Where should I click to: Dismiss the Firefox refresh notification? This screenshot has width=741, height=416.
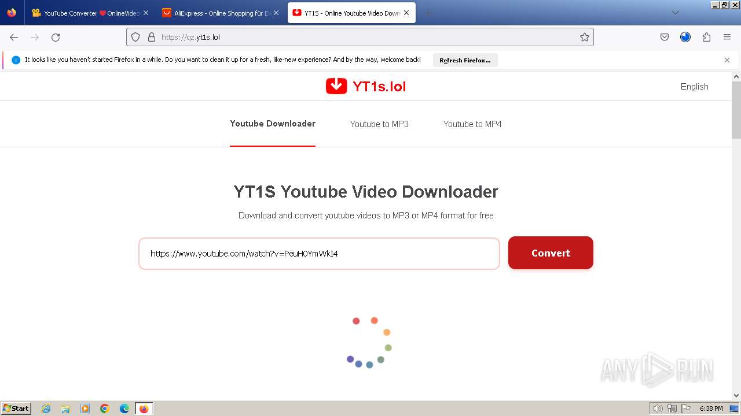point(727,60)
